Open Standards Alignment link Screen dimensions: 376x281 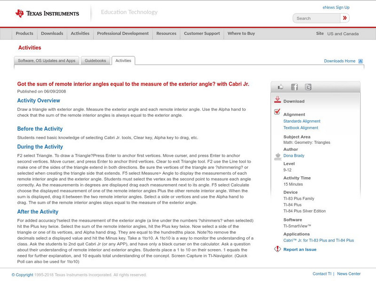[x=302, y=121]
